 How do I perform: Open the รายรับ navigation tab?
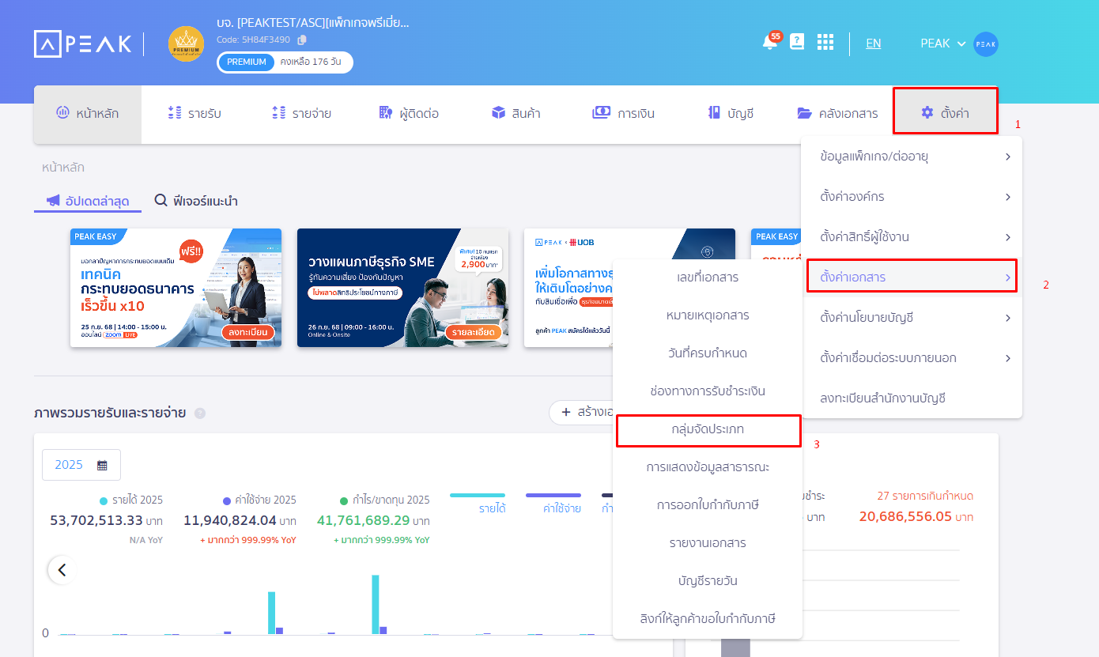194,113
